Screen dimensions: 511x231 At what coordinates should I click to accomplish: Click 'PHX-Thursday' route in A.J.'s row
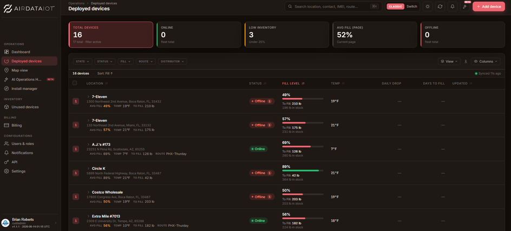click(x=176, y=154)
